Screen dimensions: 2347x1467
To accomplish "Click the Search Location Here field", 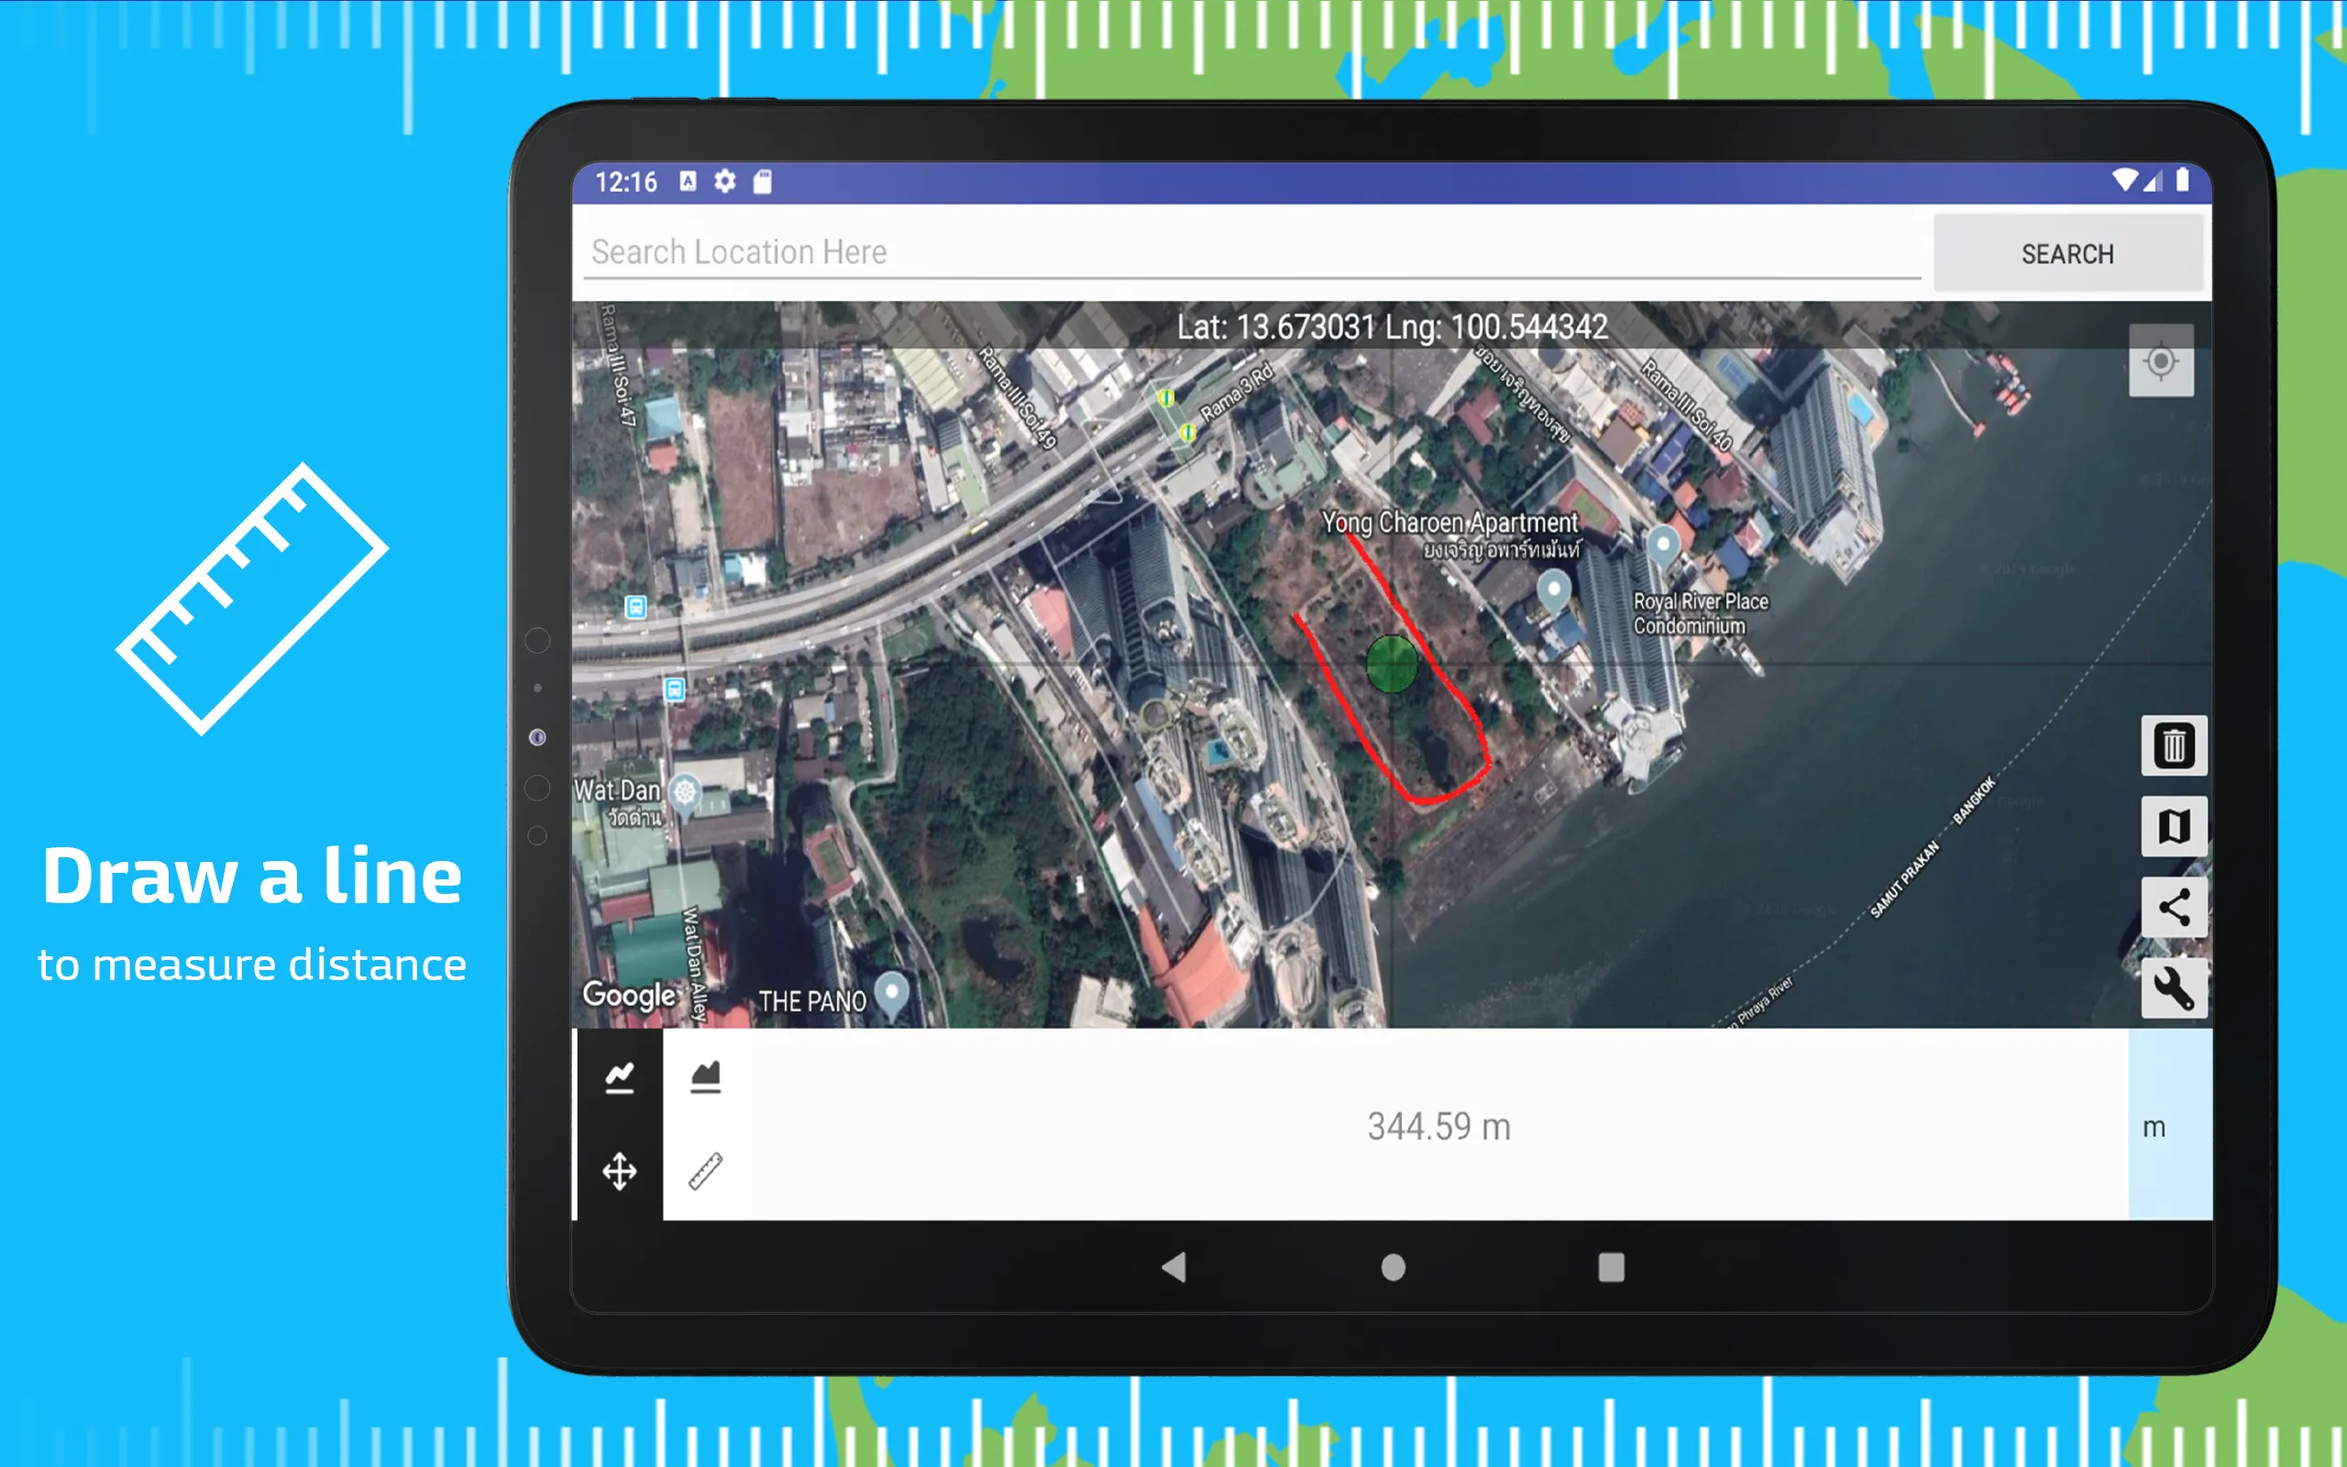I will tap(1251, 251).
